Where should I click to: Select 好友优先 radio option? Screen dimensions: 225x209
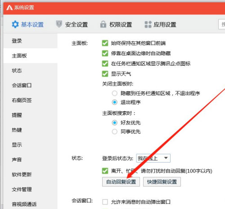click(115, 123)
